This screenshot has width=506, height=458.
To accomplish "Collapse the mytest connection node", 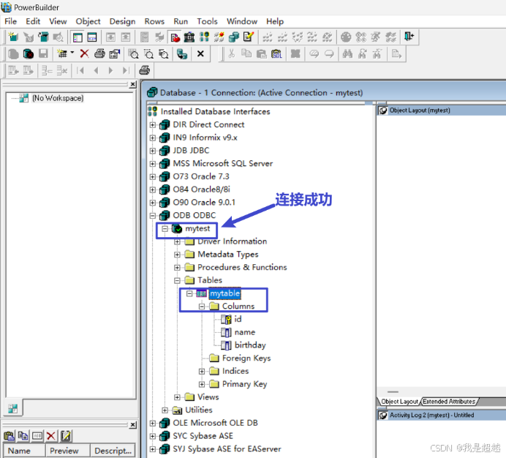I will [165, 229].
